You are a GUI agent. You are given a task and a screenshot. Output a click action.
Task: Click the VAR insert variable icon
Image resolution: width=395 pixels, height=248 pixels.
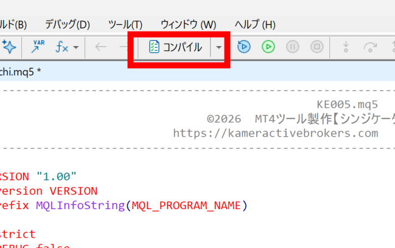[38, 47]
